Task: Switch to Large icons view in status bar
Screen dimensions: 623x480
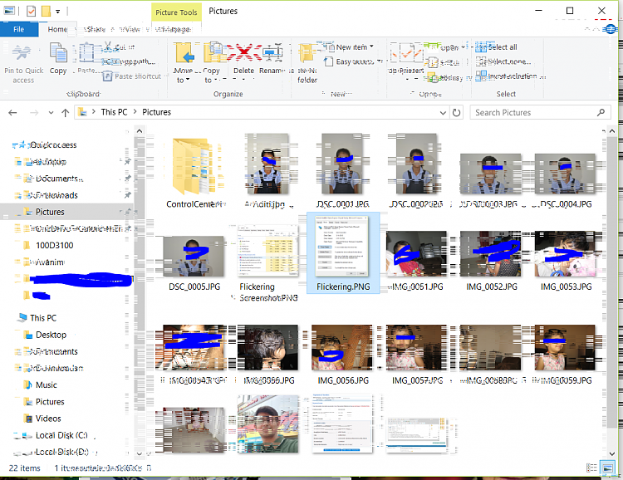Action: click(607, 468)
